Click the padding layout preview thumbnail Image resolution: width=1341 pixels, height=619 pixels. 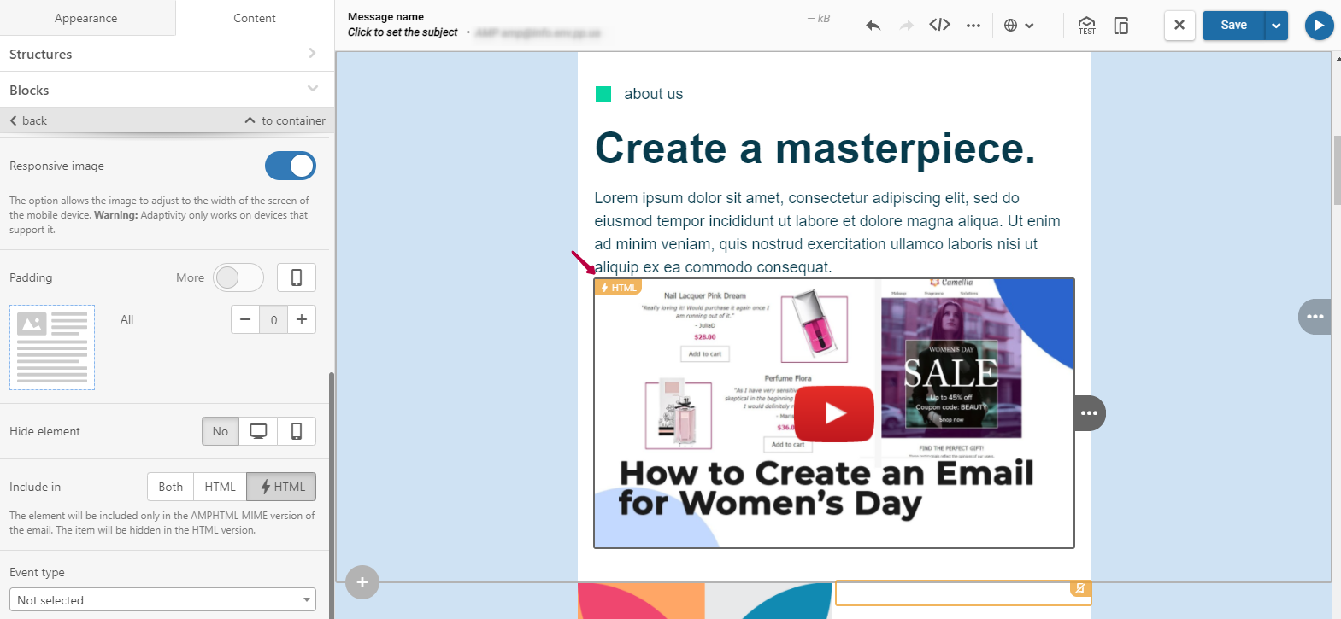pos(52,347)
